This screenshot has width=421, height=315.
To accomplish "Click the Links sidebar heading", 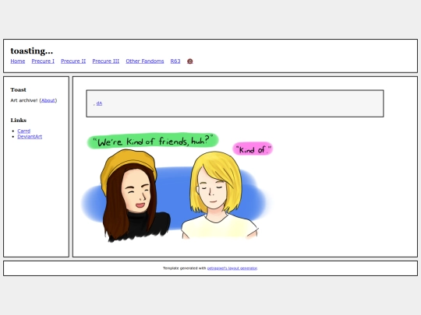I will tap(19, 121).
